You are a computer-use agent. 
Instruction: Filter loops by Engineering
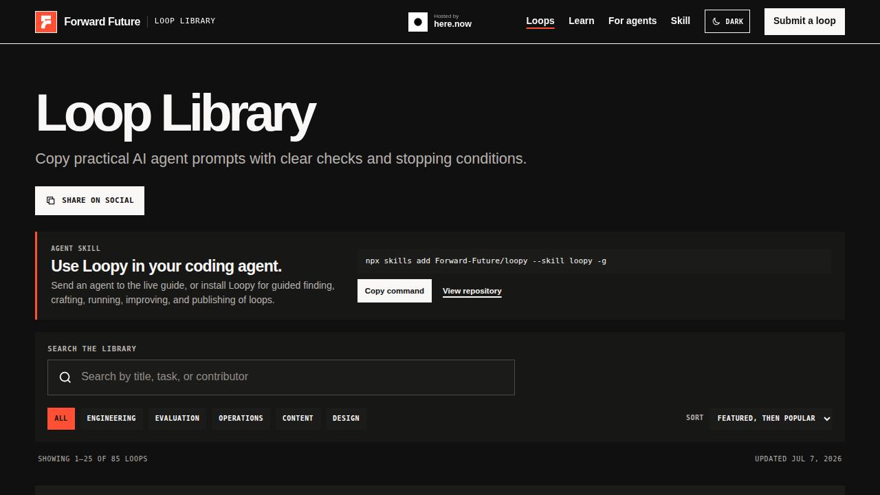click(111, 418)
